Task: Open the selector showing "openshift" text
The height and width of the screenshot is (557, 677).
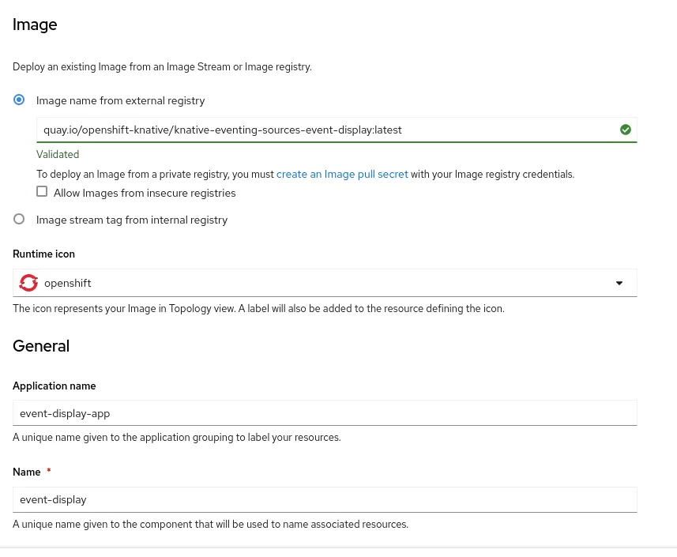Action: [316, 283]
